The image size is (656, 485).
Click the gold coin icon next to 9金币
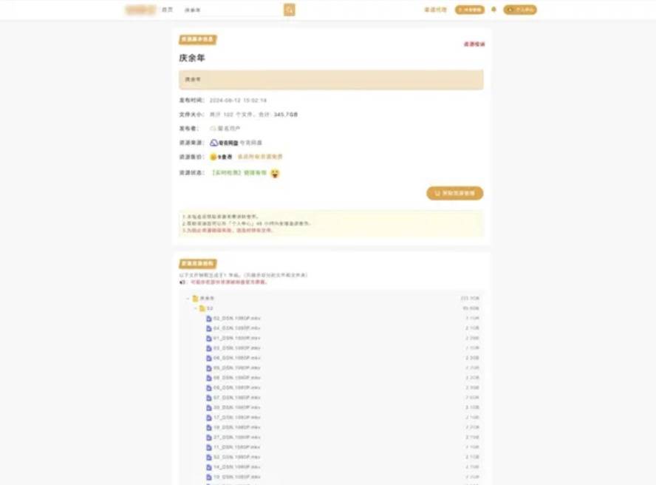214,156
